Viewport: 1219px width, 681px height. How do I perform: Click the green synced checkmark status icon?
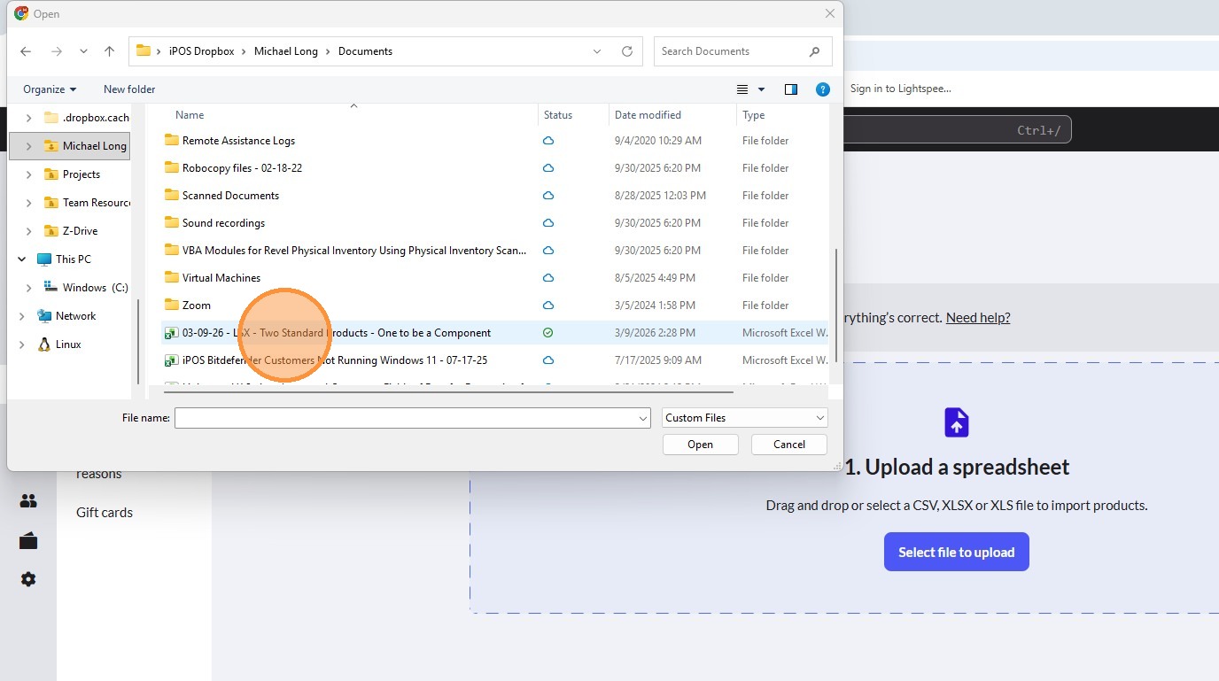[547, 333]
